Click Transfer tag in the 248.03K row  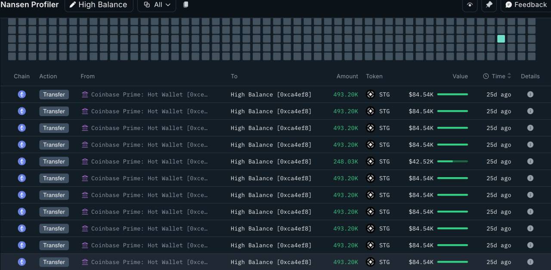point(54,162)
